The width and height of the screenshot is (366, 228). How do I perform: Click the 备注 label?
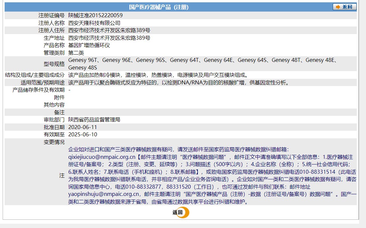coord(59,113)
